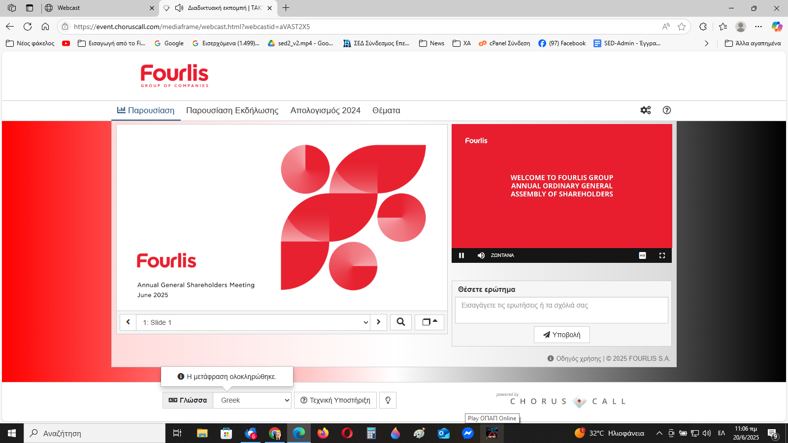Viewport: 788px width, 443px height.
Task: Open Google bookmark
Action: tap(169, 43)
